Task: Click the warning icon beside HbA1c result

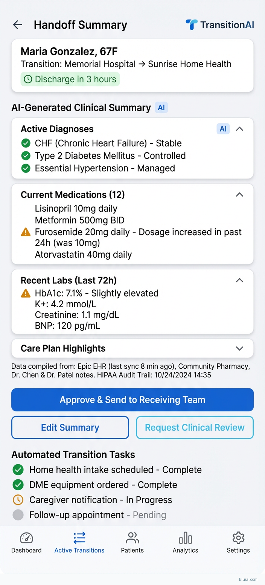Action: [x=25, y=293]
